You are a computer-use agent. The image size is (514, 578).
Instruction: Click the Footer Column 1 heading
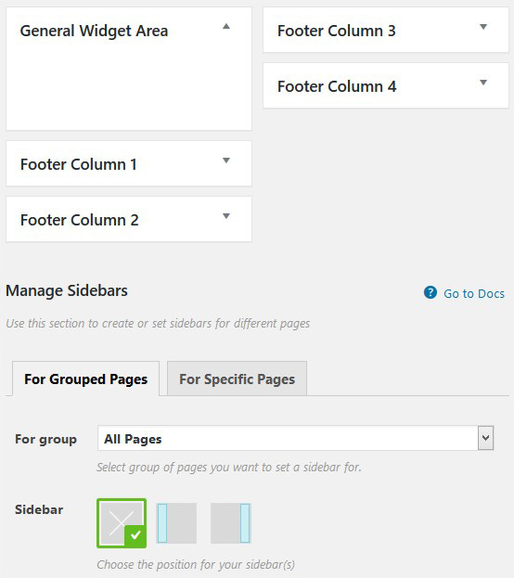(x=79, y=164)
